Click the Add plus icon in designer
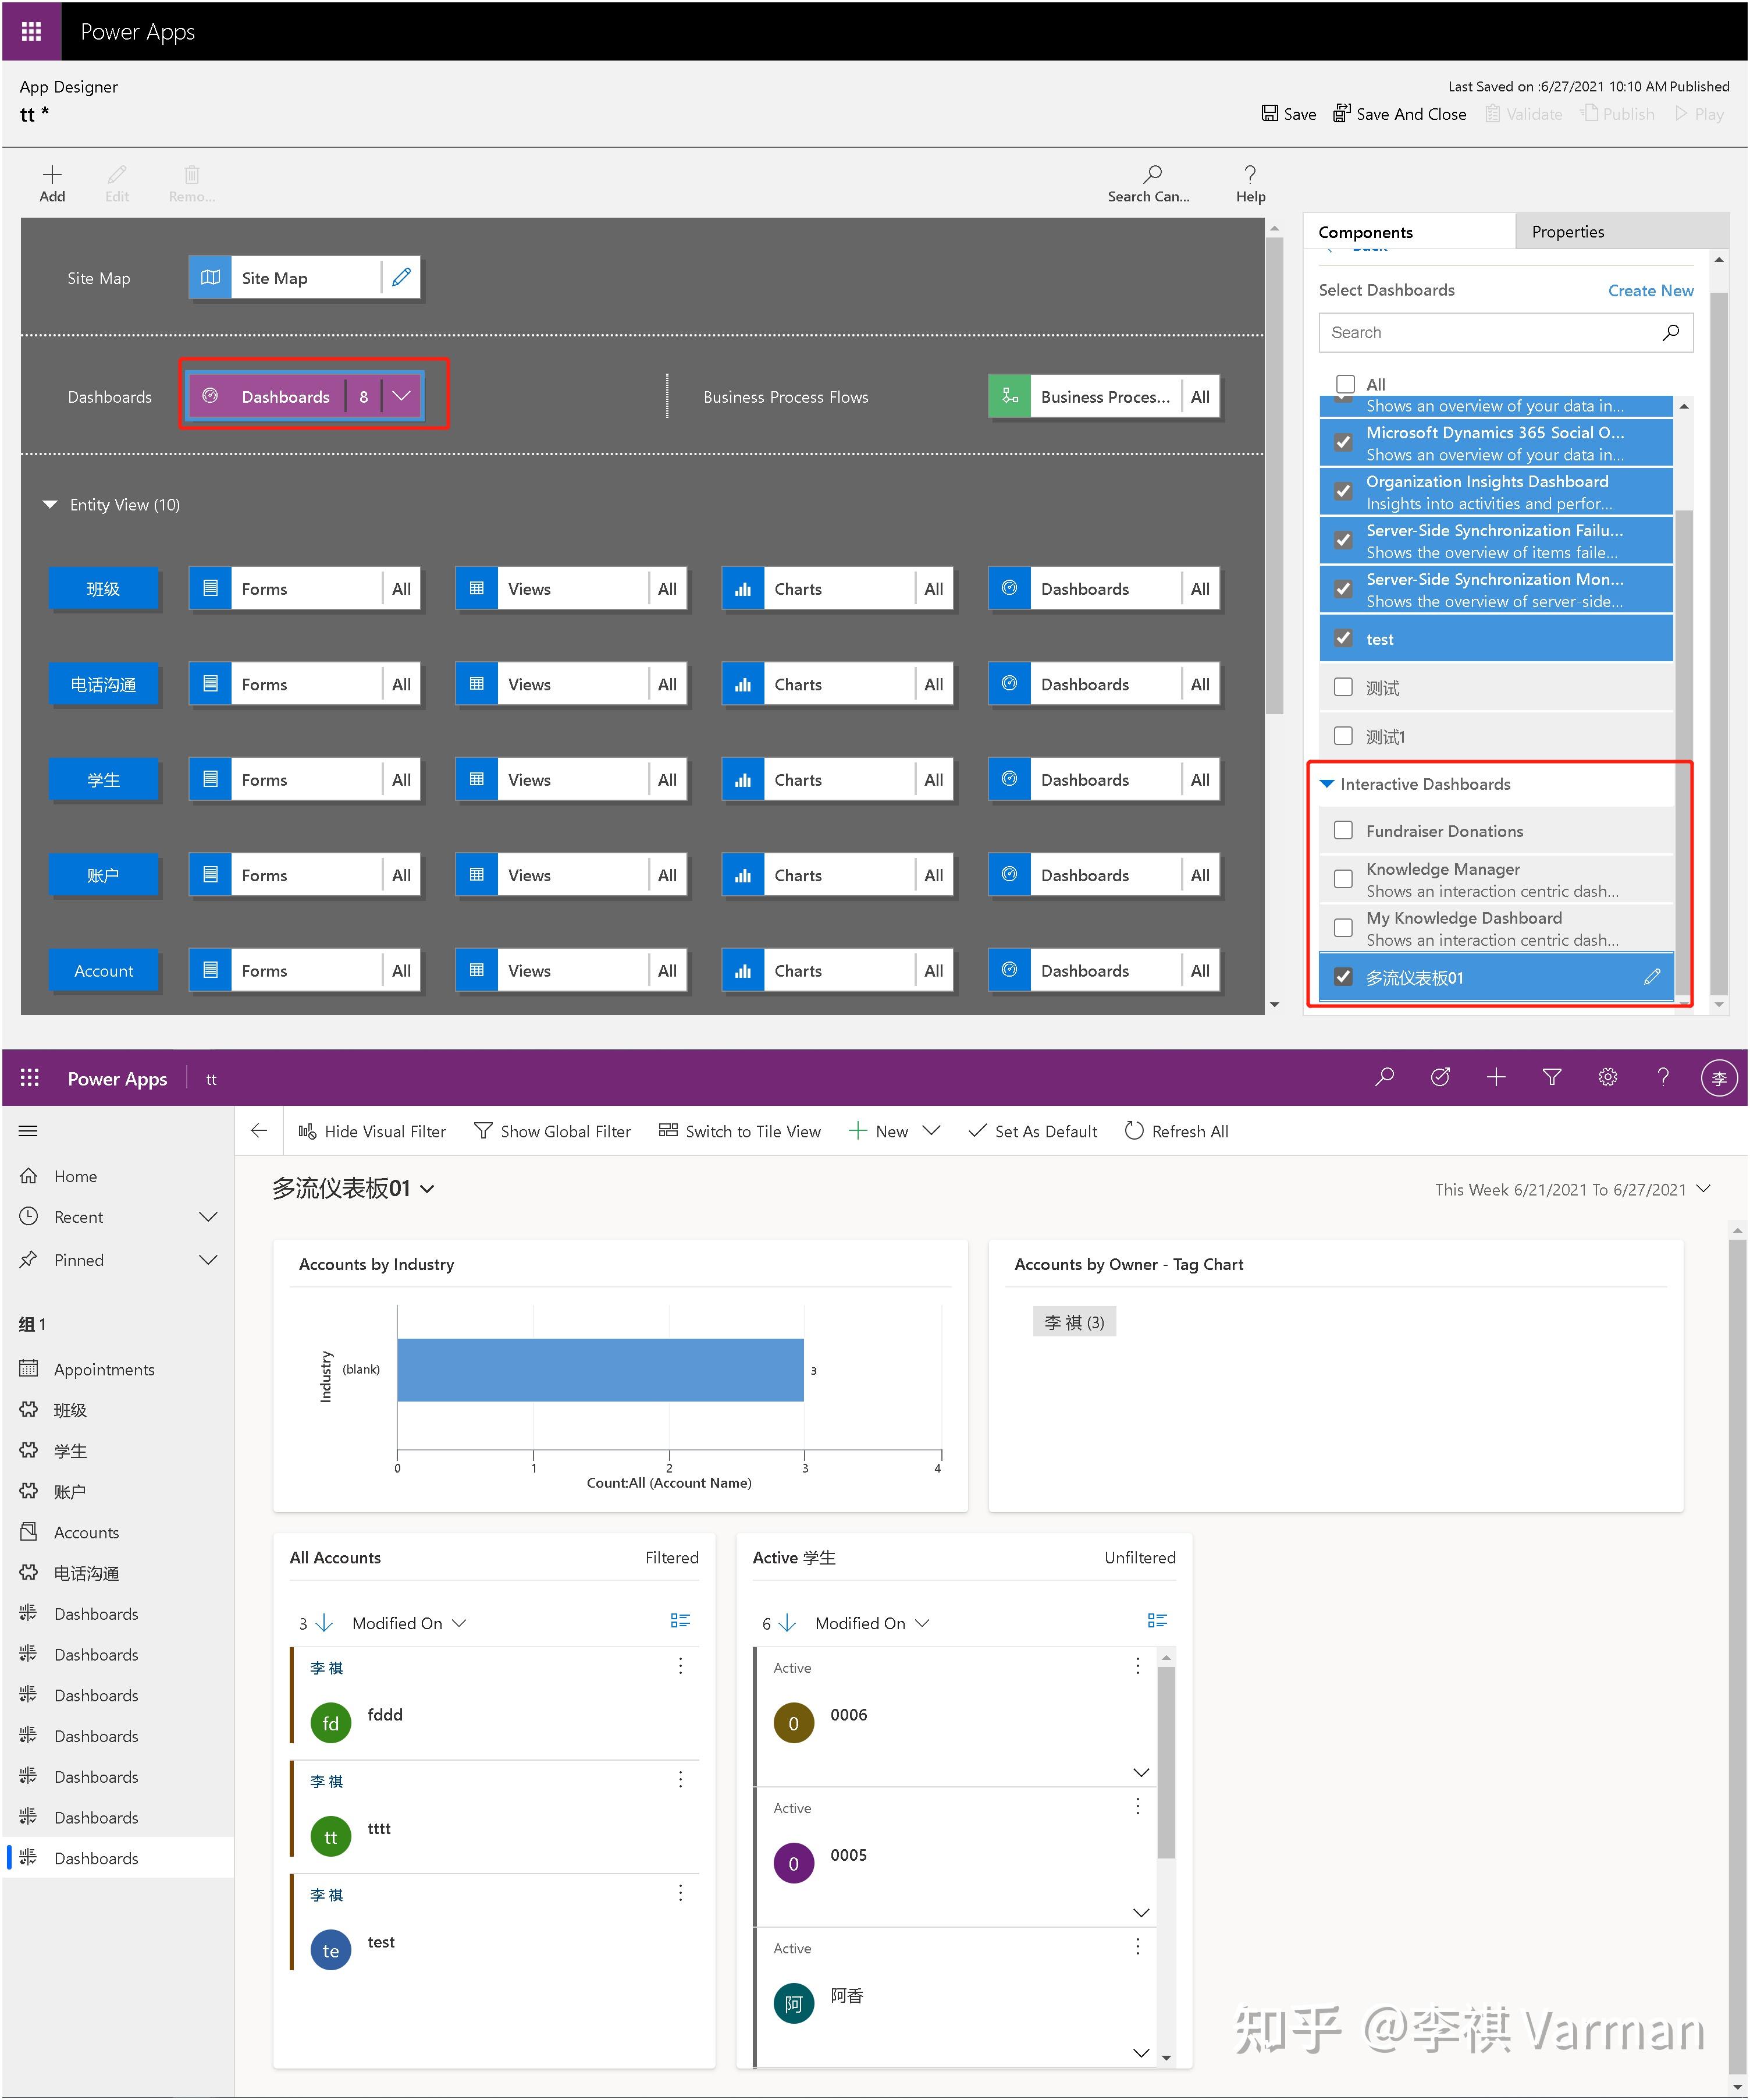Viewport: 1750px width, 2100px height. [x=52, y=174]
